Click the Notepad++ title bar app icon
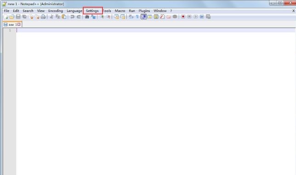Viewport: 296px width, 175px height. (4, 4)
